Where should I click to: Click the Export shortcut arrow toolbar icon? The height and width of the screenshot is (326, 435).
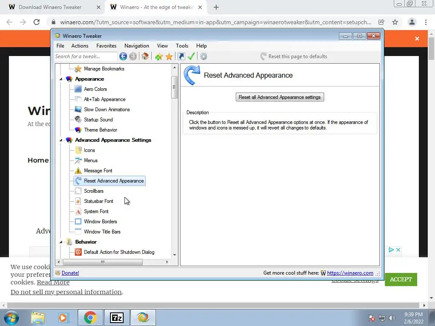tap(181, 56)
